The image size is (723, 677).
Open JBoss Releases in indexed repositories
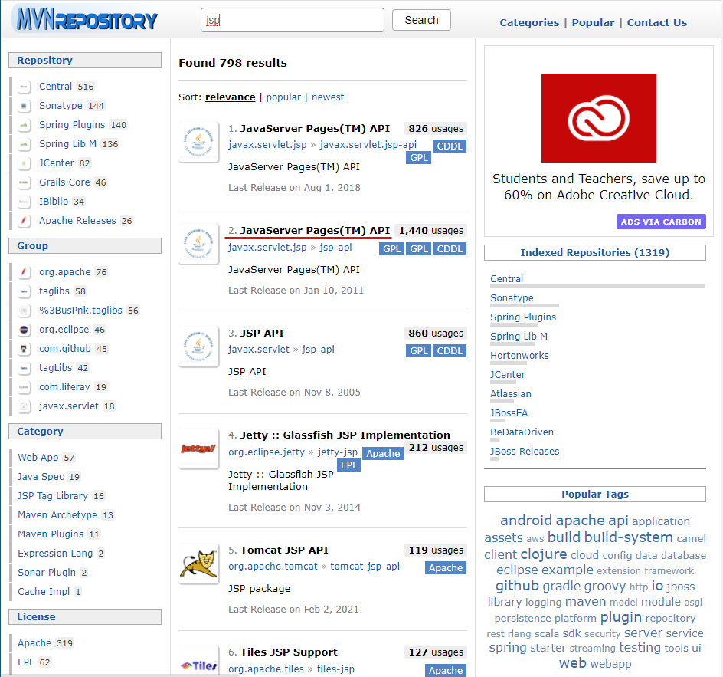525,452
